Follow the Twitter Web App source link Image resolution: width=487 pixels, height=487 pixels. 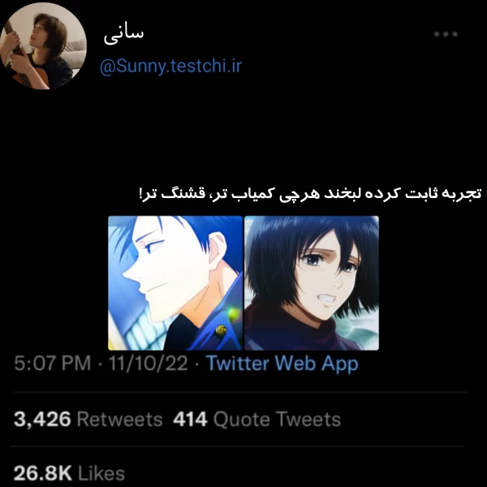pyautogui.click(x=282, y=363)
